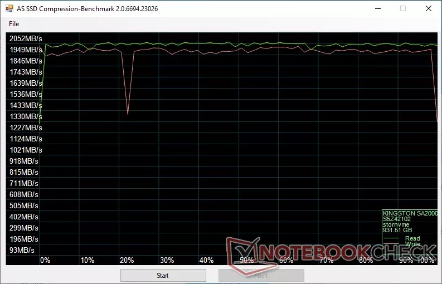Click the 608MB/s axis label
This screenshot has height=284, width=442.
click(23, 195)
